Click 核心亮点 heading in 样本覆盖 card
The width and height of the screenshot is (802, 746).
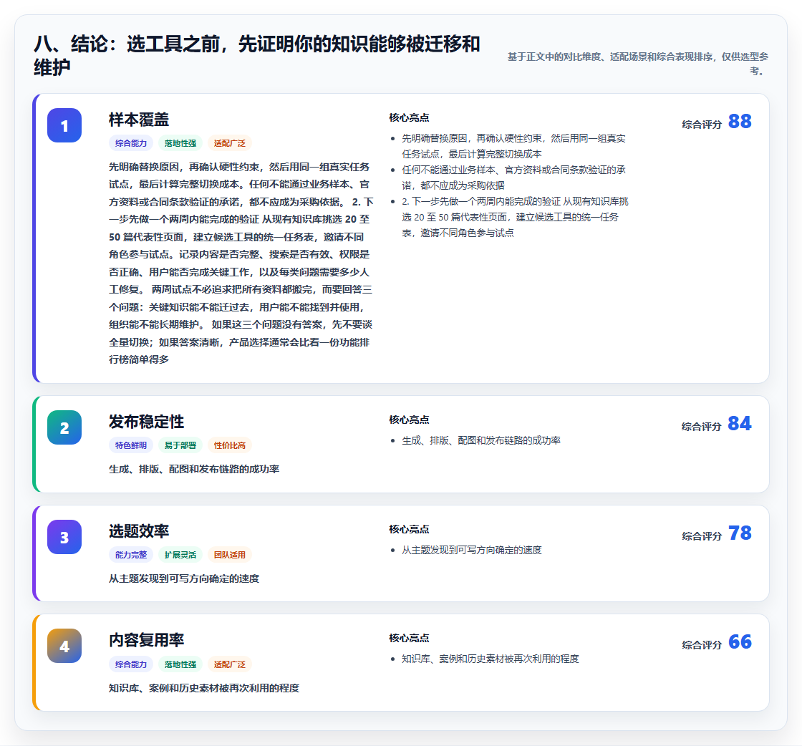[x=409, y=117]
